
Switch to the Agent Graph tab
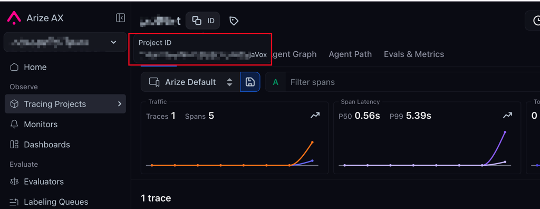pos(294,54)
